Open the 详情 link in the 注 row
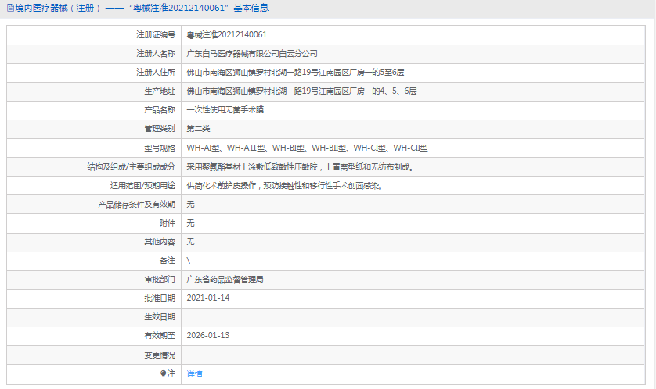The width and height of the screenshot is (656, 389). (194, 374)
